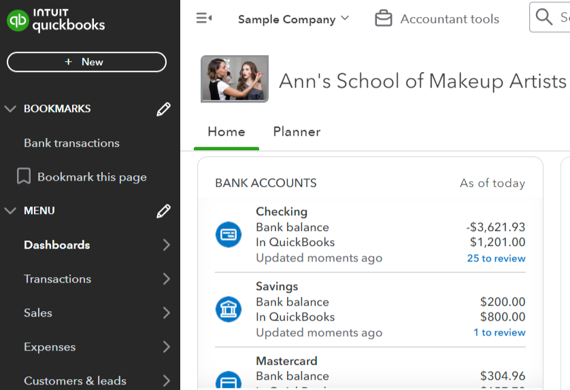Expand the Transactions submenu arrow
Viewport: 570px width, 390px height.
(x=167, y=279)
